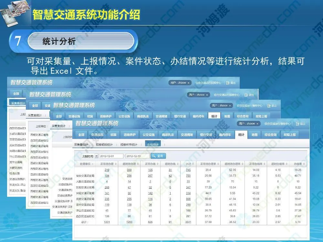Click the 查询 search button in the front window

coord(158,156)
